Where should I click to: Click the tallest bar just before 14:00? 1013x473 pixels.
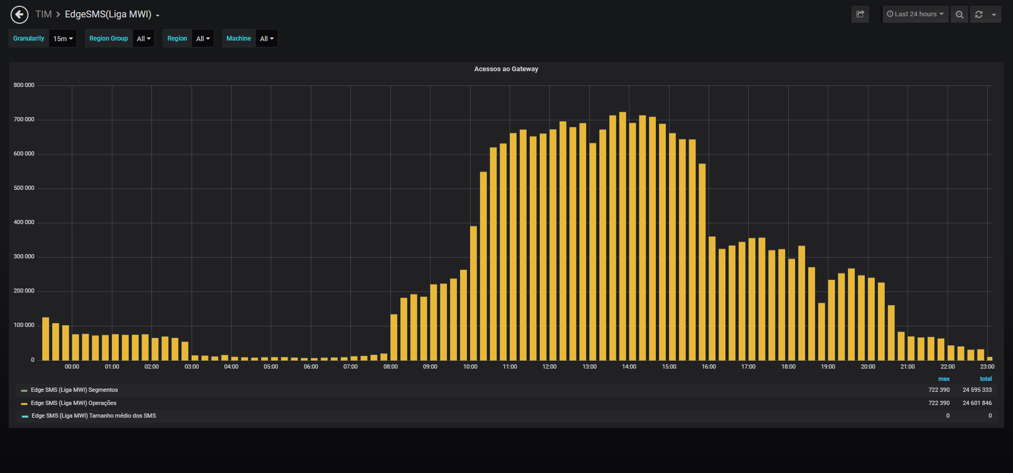pyautogui.click(x=623, y=236)
